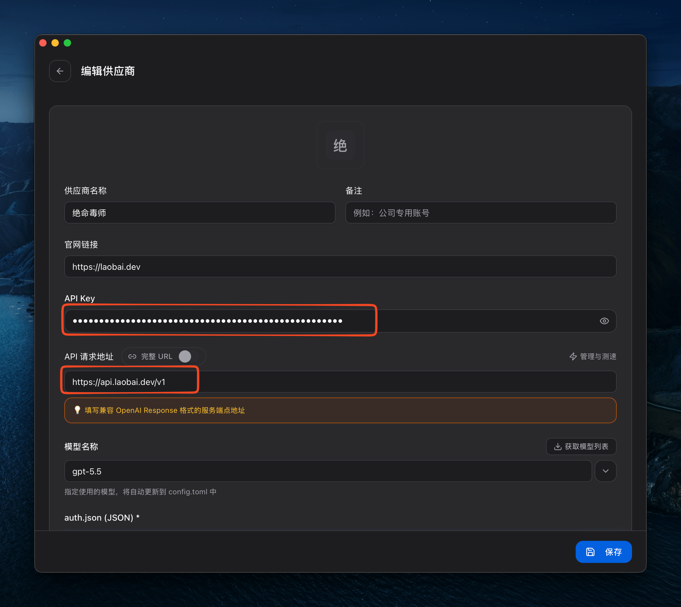
Task: Click the 填写兼容 OpenAI Response hint text
Action: pyautogui.click(x=165, y=410)
